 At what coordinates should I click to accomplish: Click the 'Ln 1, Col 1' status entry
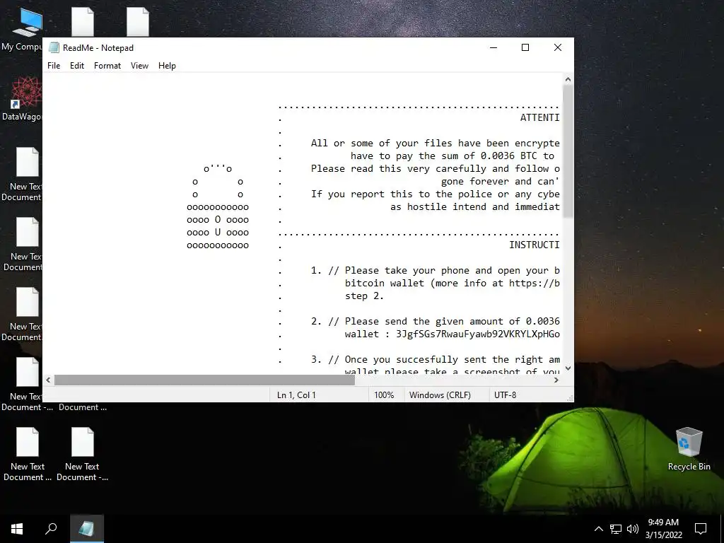coord(296,395)
